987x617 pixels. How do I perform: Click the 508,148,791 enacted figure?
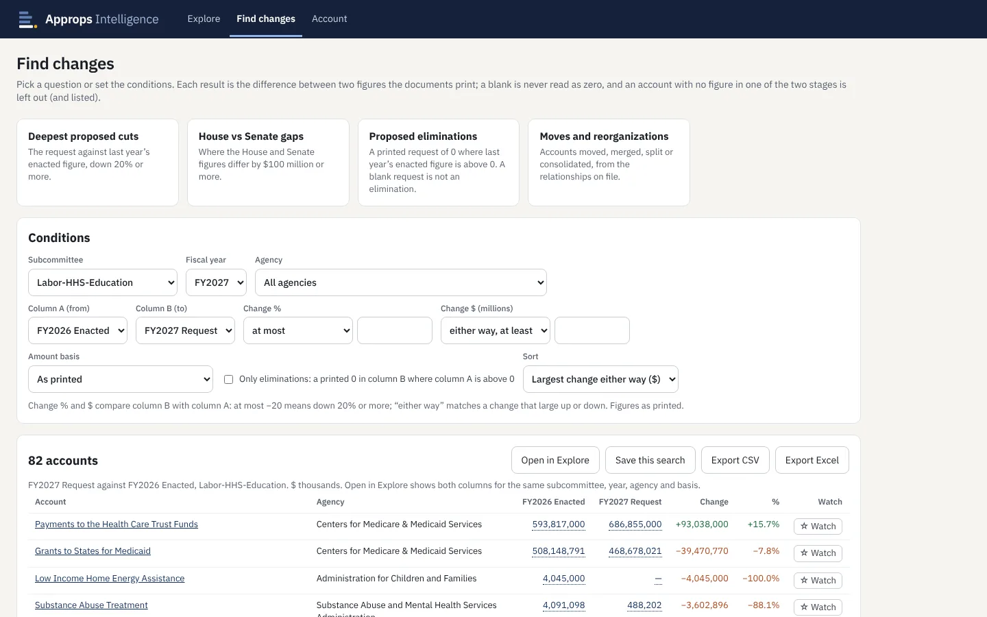pos(559,551)
